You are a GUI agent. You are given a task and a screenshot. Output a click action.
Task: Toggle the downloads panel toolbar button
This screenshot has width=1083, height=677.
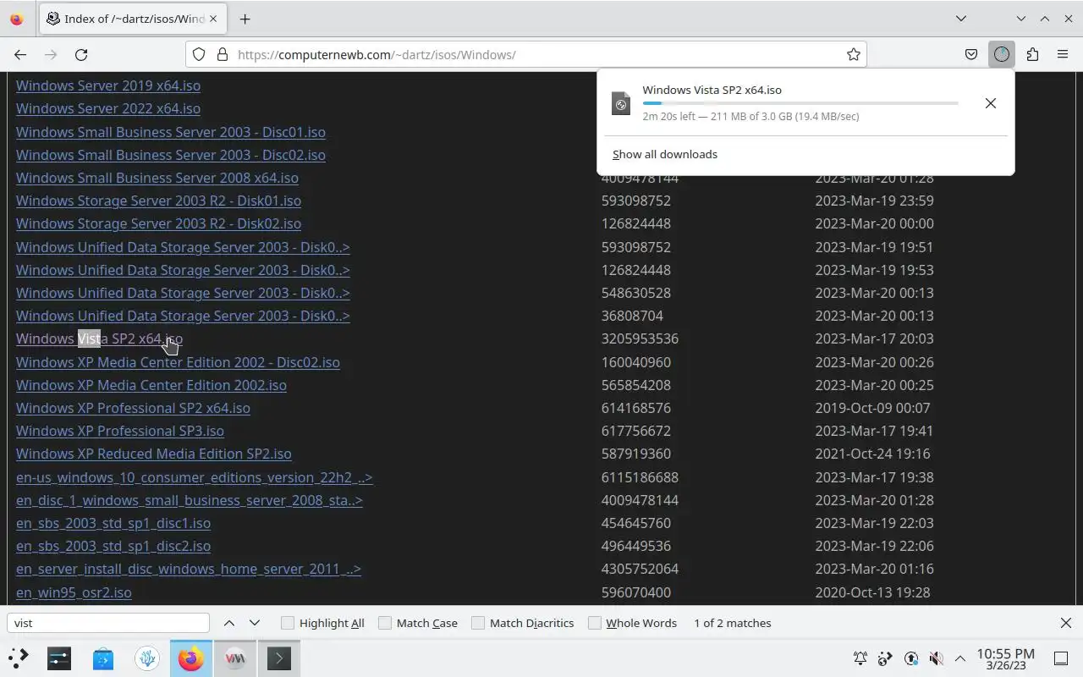pyautogui.click(x=1002, y=54)
